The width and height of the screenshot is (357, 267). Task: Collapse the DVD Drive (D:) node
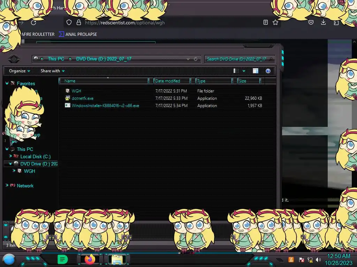[10, 163]
